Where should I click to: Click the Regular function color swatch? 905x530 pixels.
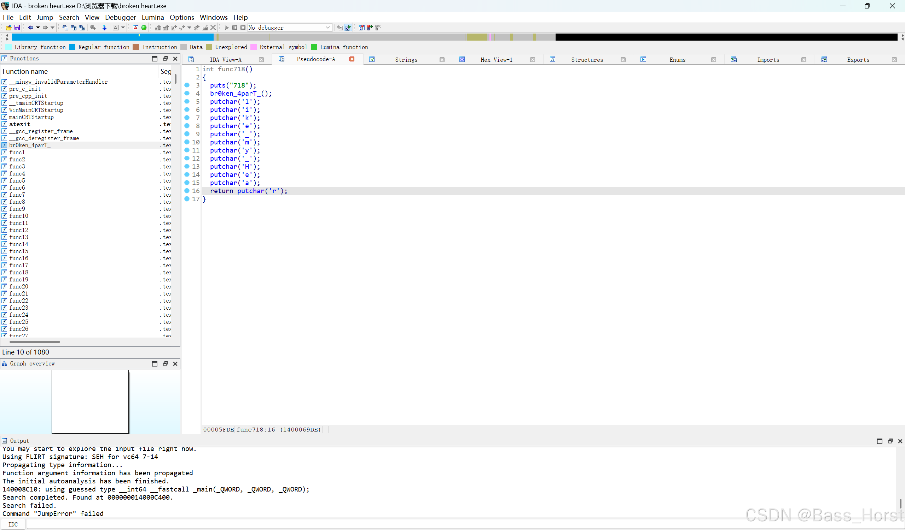coord(72,47)
